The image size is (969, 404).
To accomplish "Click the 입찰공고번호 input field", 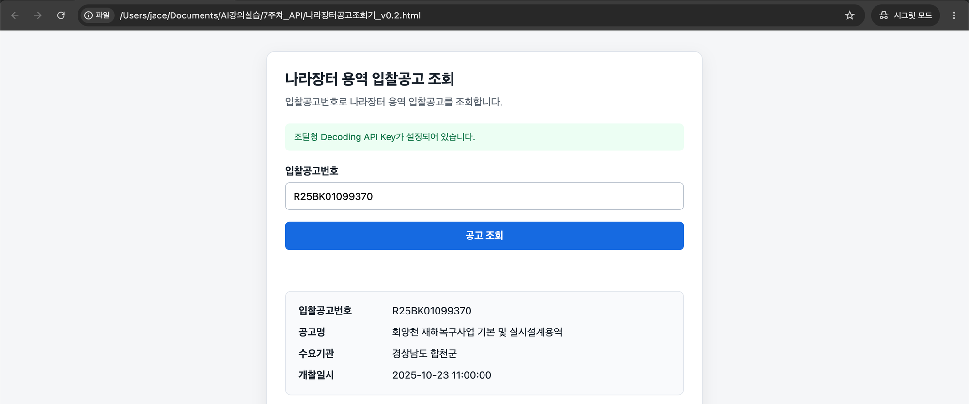I will [x=484, y=196].
